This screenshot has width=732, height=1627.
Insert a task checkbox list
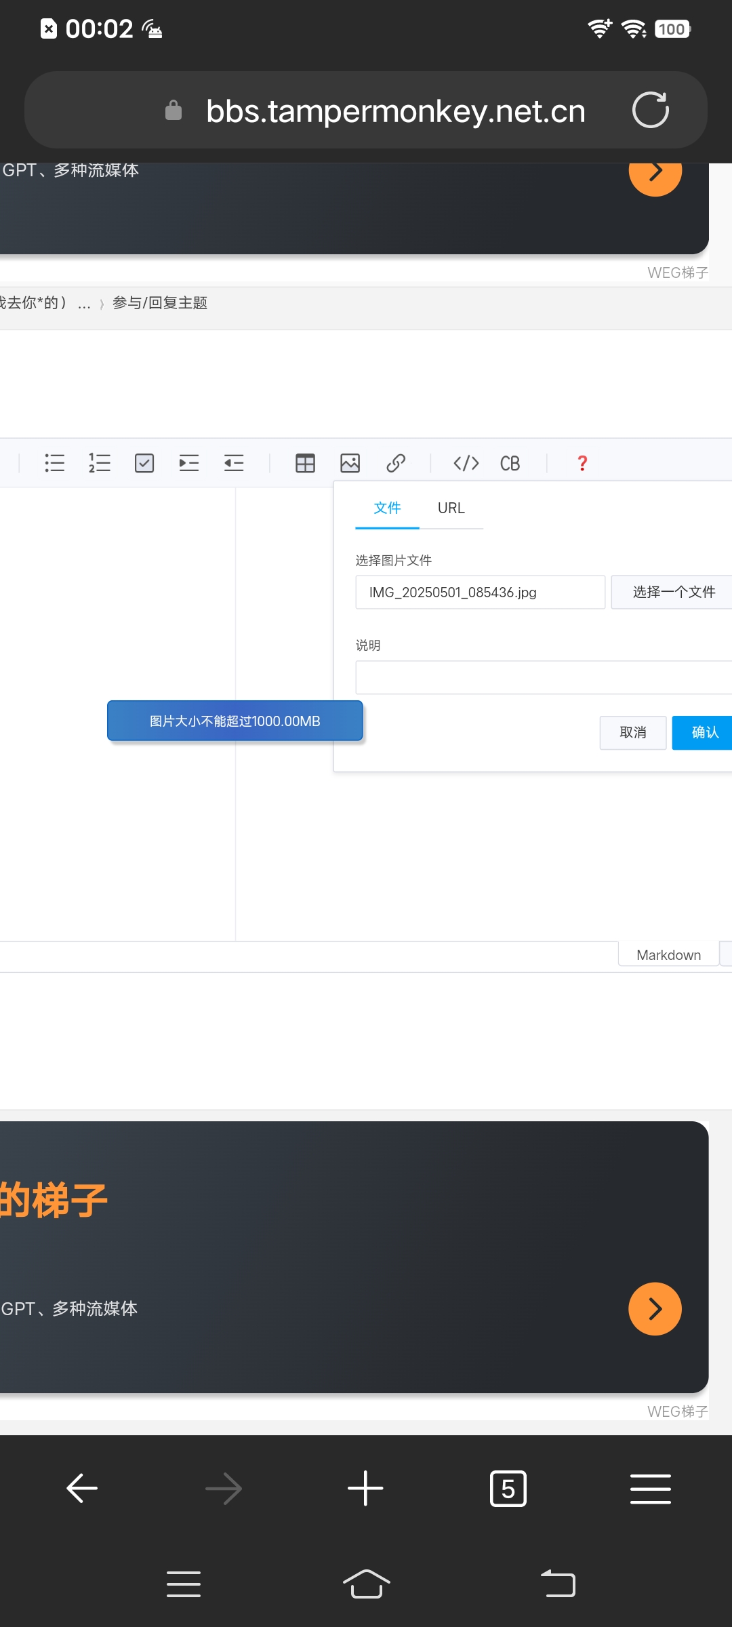coord(144,463)
